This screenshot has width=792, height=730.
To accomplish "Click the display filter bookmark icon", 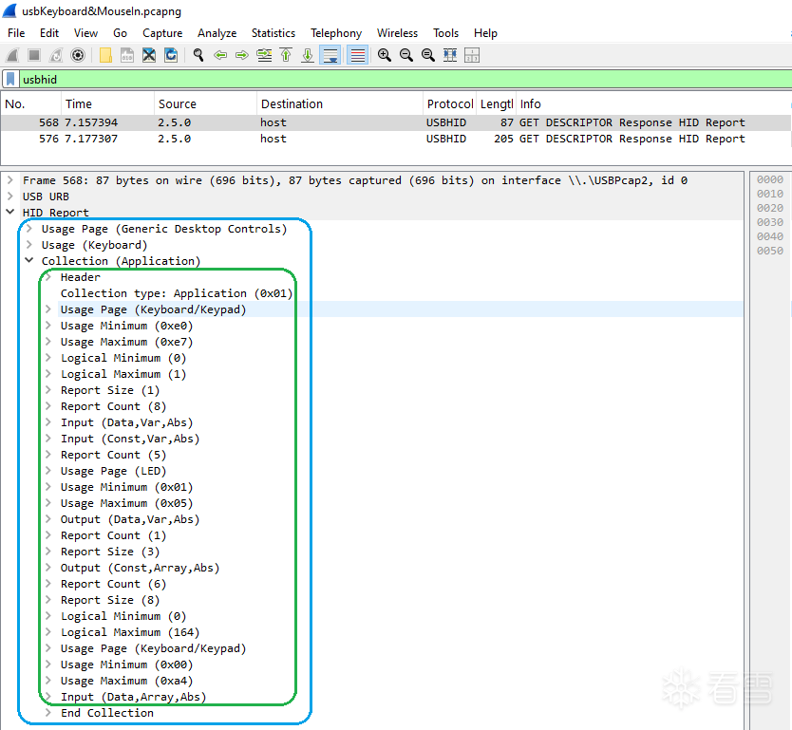I will click(10, 80).
